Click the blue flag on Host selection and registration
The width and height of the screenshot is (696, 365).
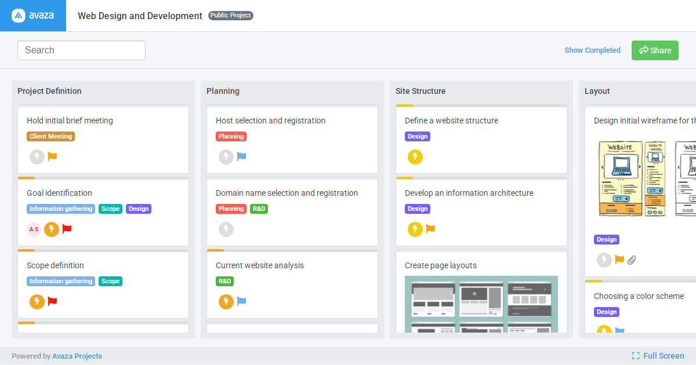[241, 156]
